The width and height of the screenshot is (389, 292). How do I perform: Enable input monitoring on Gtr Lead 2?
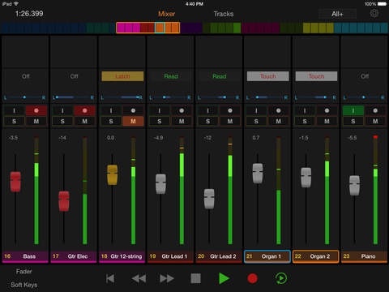coord(207,110)
